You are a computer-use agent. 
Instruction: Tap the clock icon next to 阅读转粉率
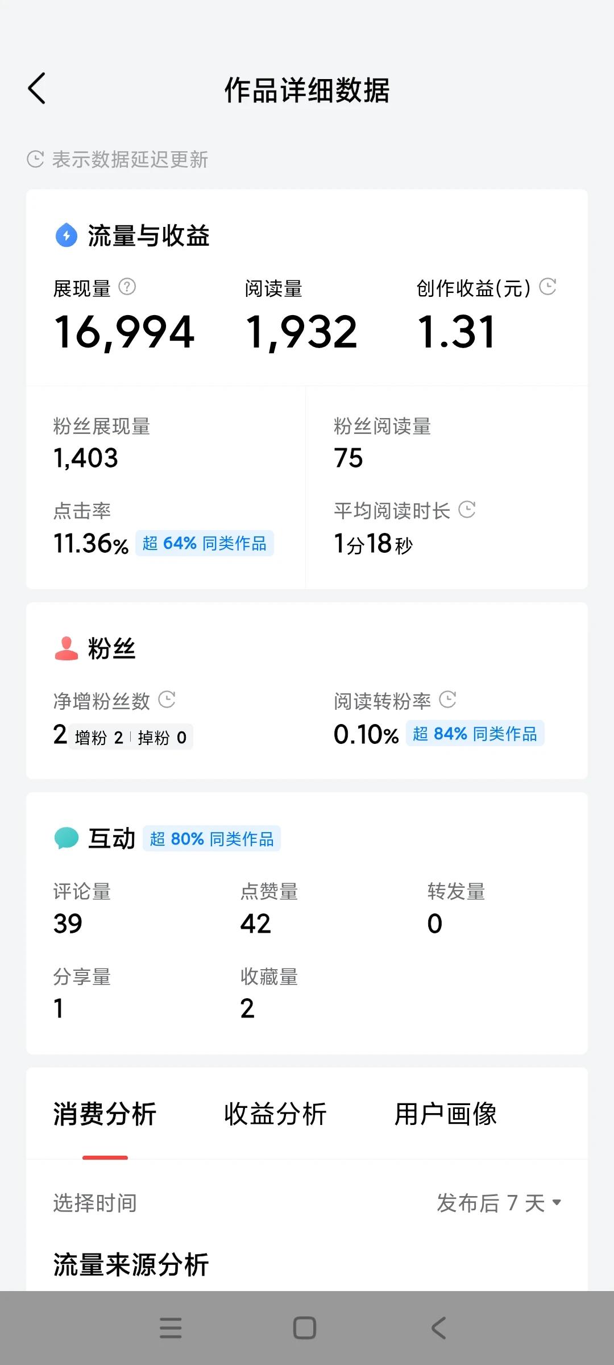tap(448, 700)
